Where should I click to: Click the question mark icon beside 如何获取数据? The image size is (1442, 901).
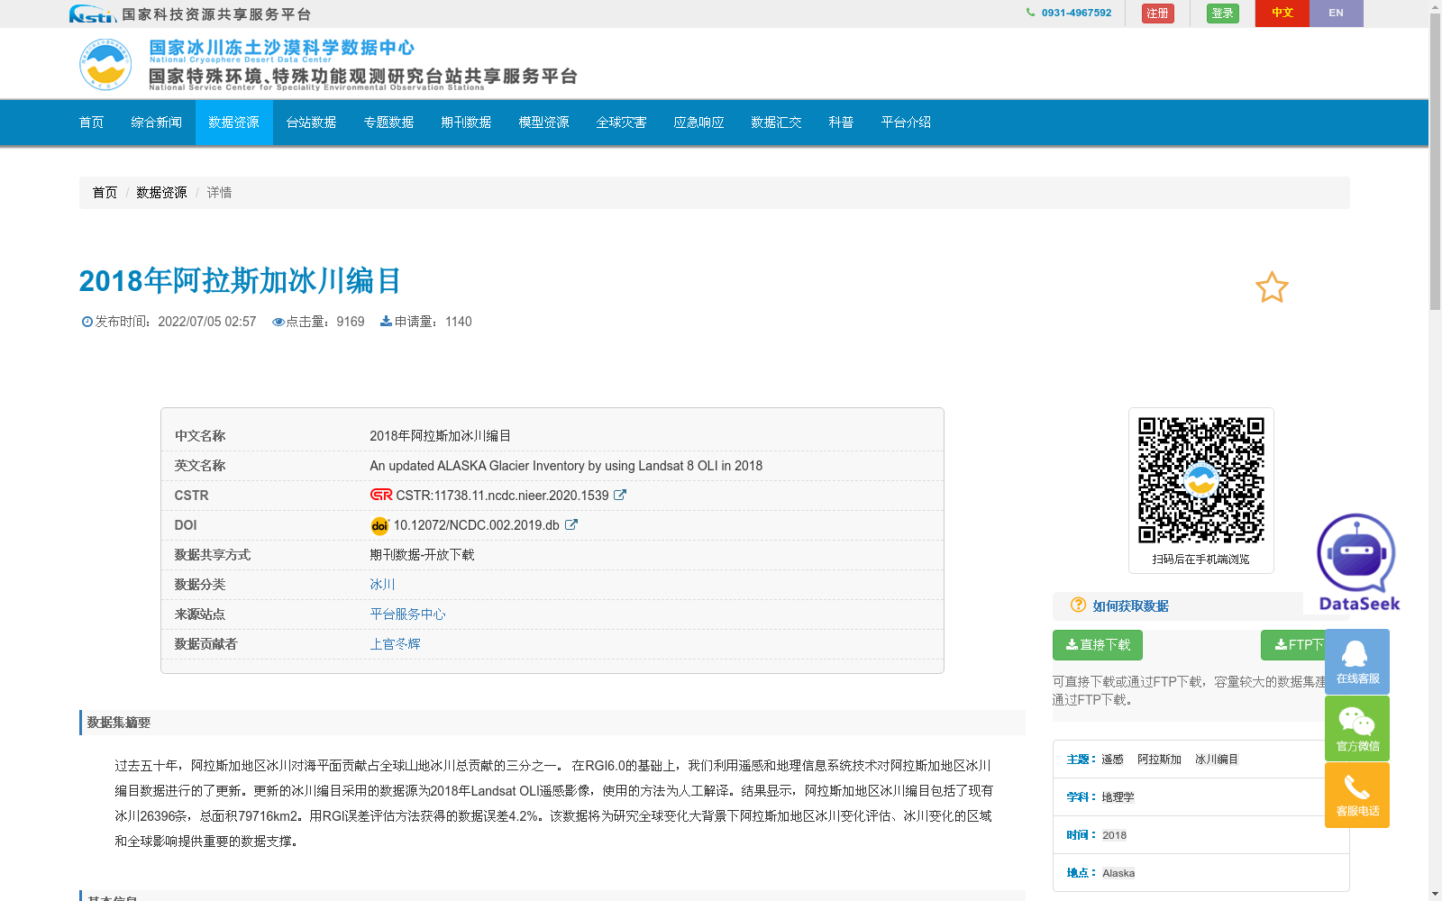pos(1078,605)
